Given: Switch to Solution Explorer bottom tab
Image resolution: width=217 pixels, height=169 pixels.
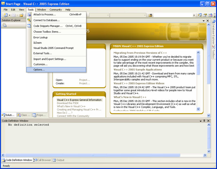Looking at the screenshot, I should pos(9,115).
